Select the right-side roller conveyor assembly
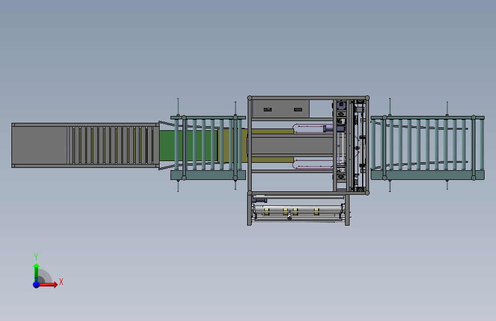496x321 pixels. pos(427,148)
